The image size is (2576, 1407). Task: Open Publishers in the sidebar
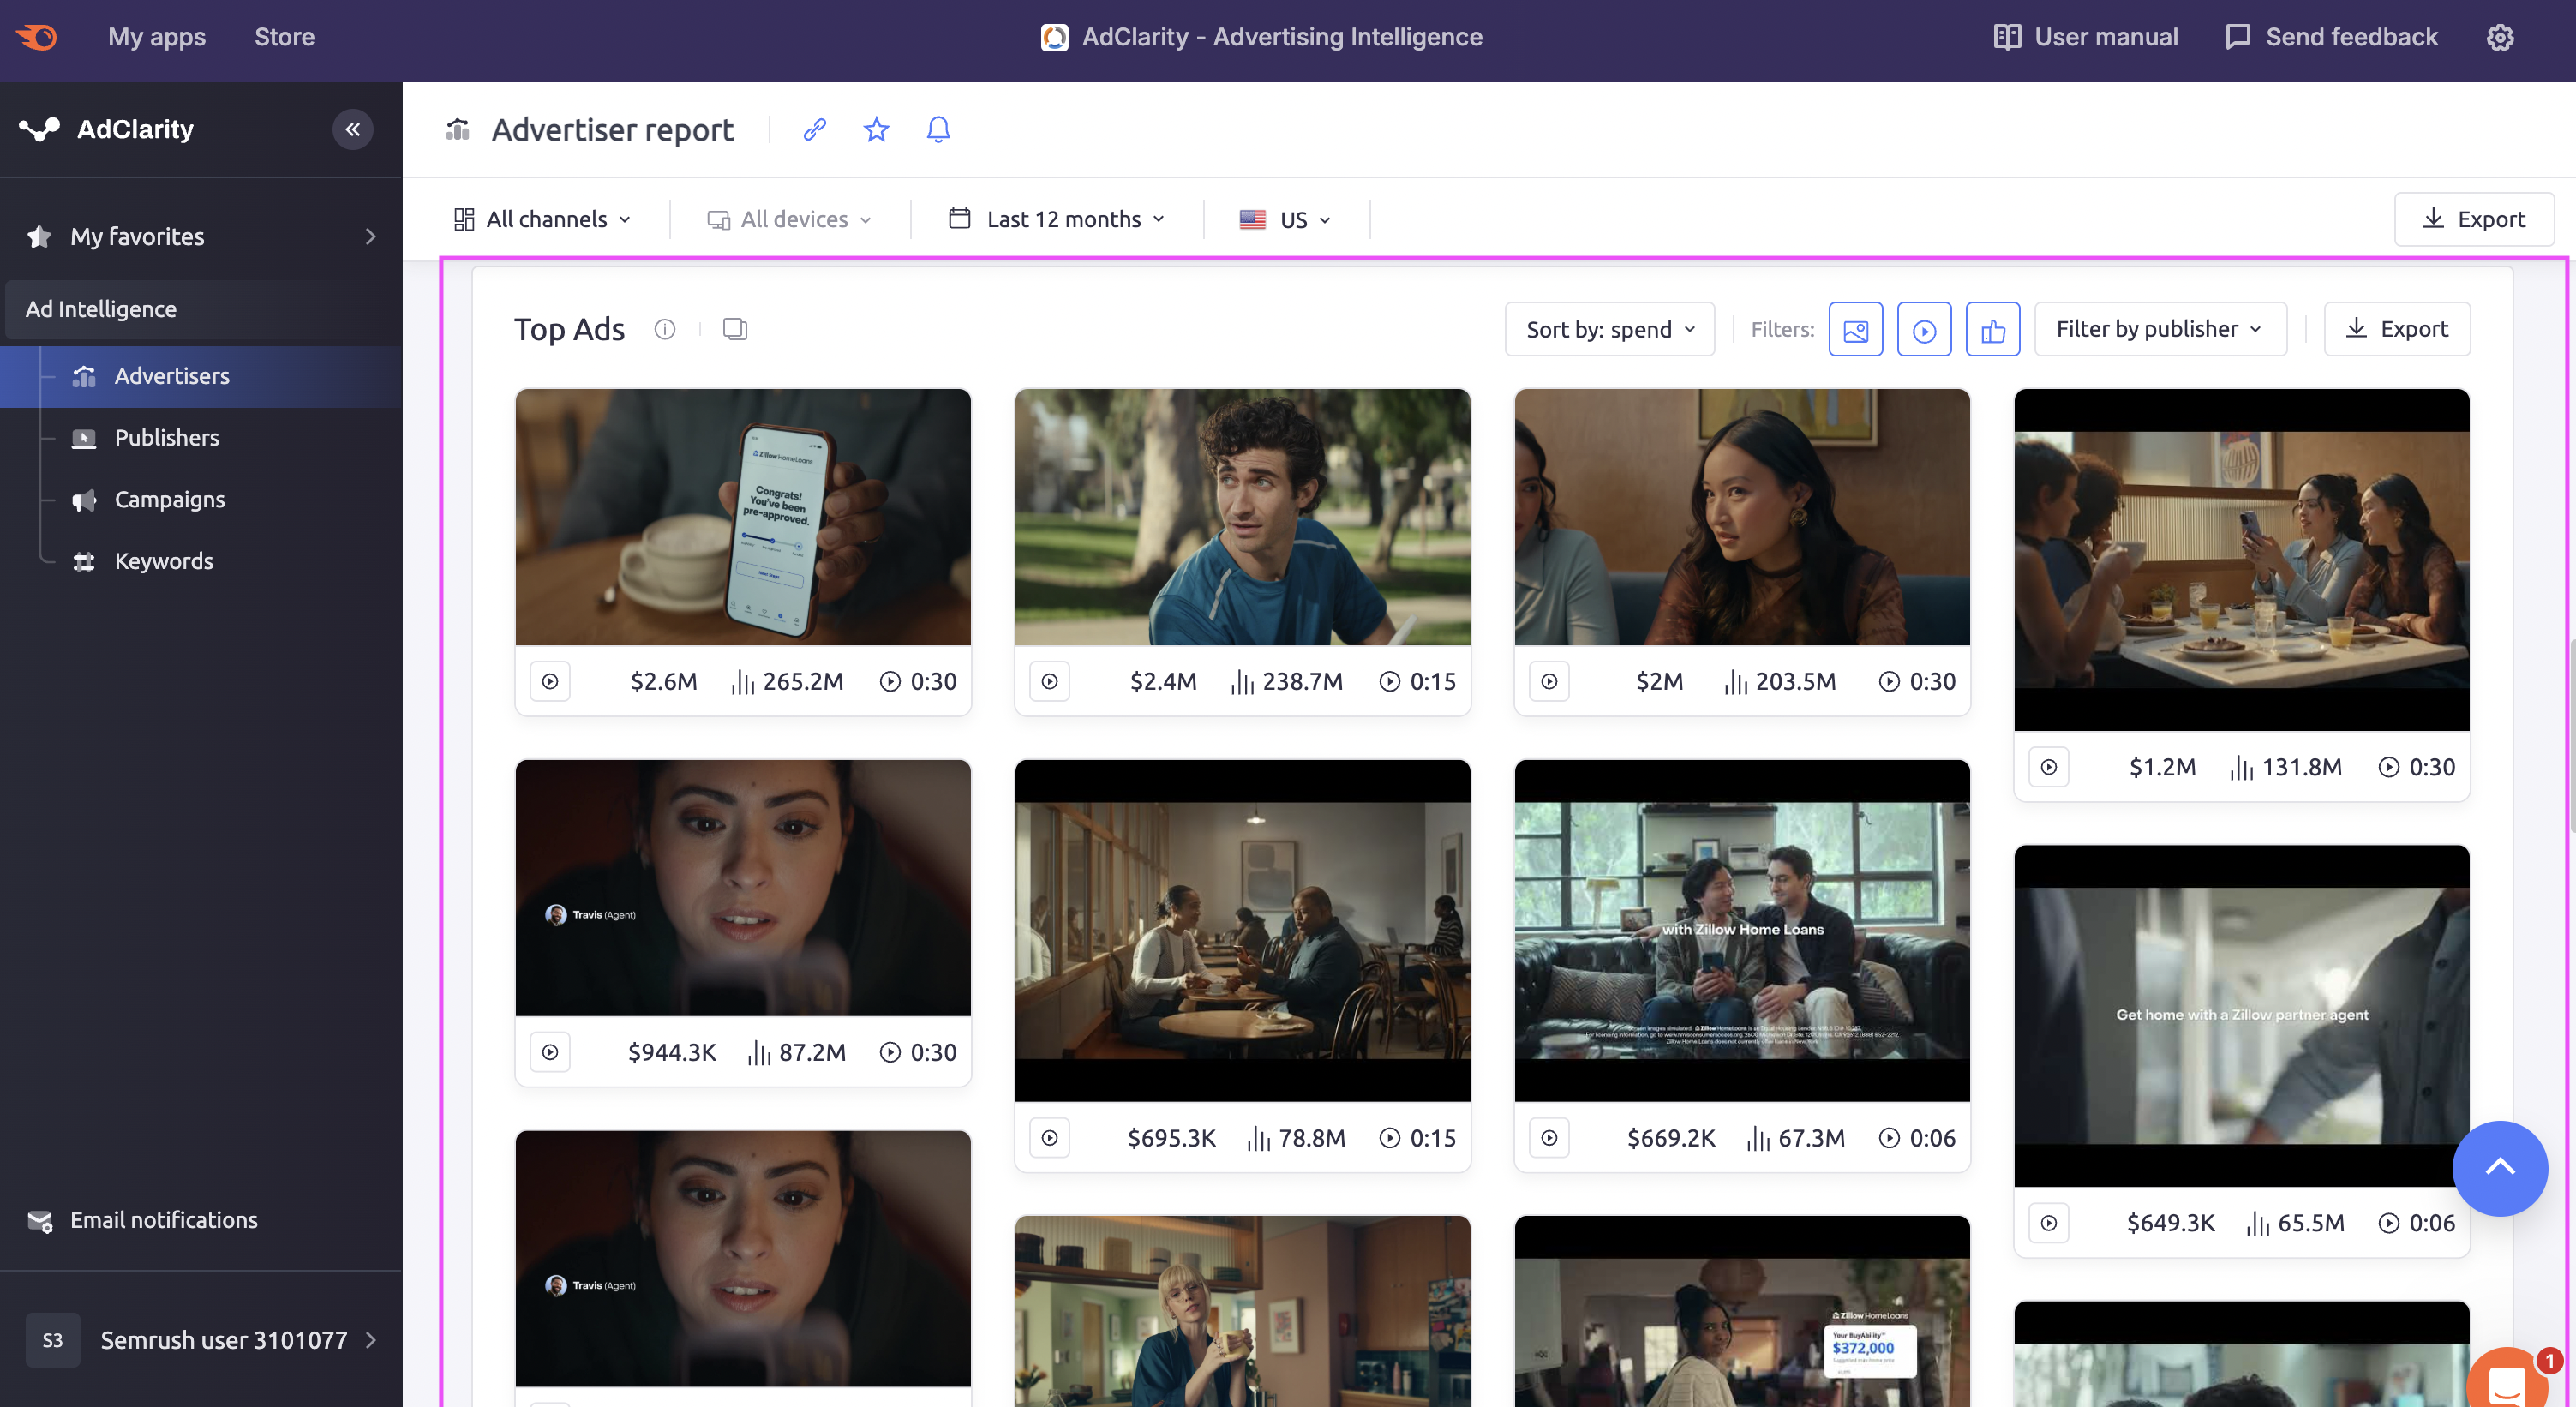pyautogui.click(x=166, y=437)
